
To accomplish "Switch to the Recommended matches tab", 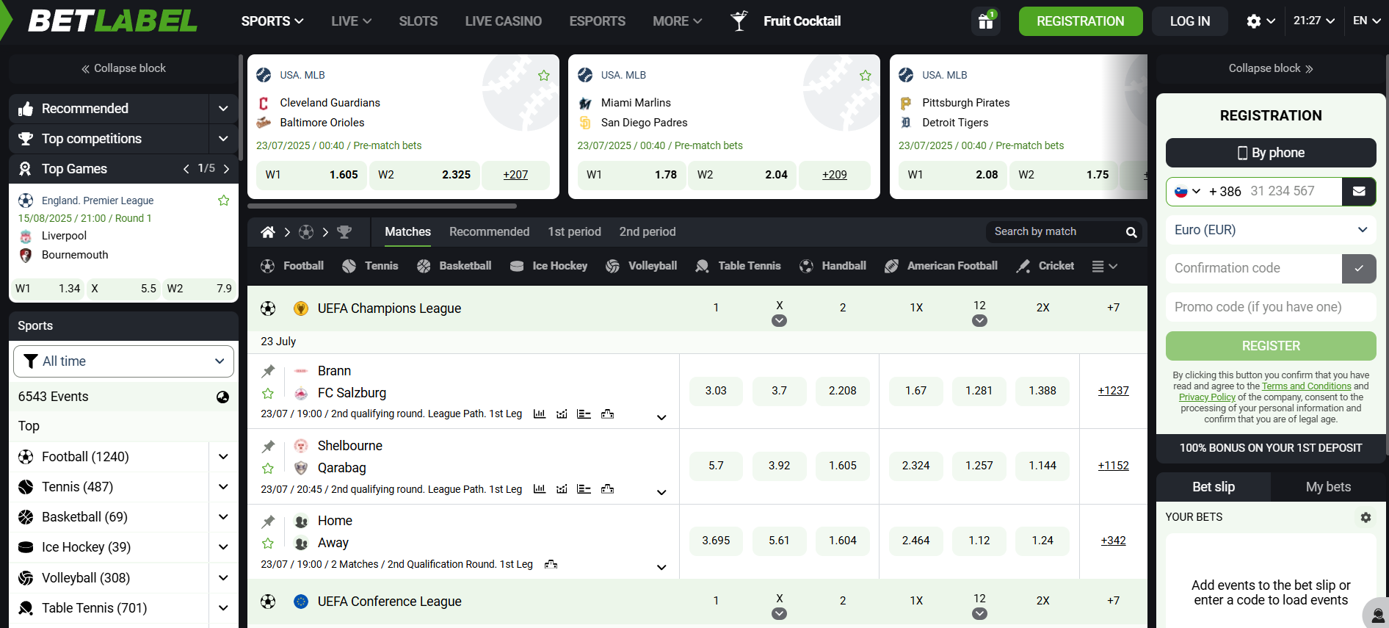I will click(x=489, y=232).
